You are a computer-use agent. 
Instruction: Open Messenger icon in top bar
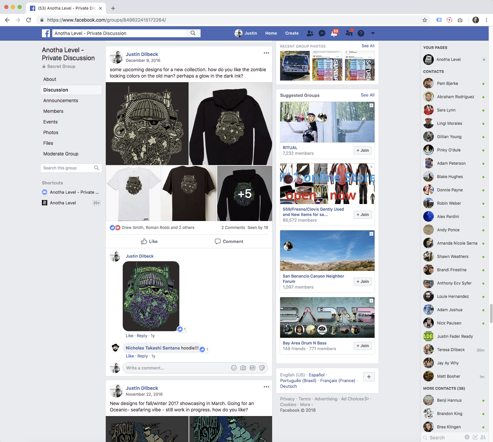pyautogui.click(x=322, y=33)
